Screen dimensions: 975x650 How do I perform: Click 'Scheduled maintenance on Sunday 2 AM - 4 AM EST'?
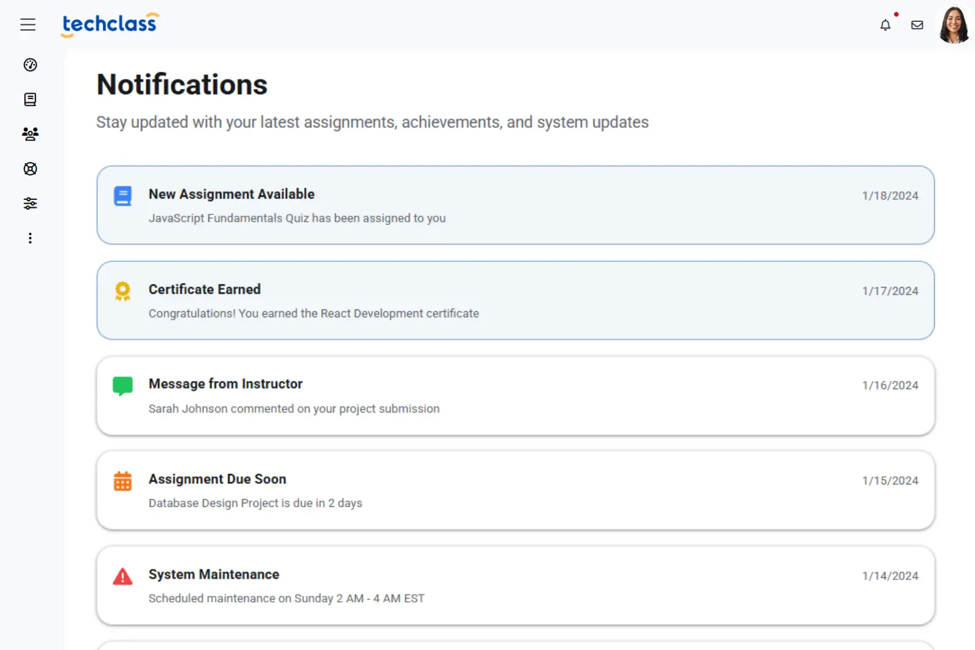click(286, 598)
